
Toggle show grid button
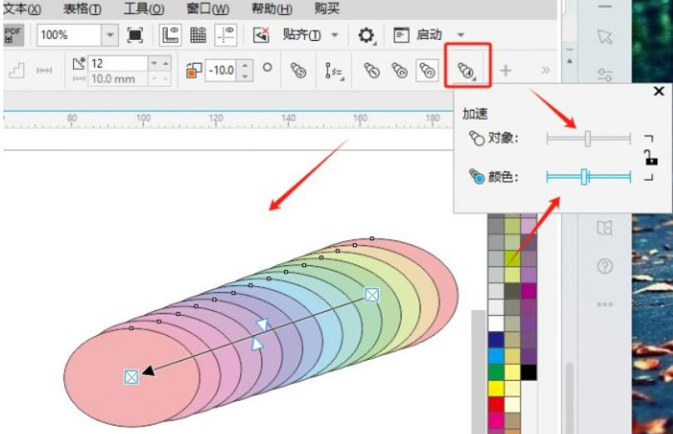click(199, 35)
